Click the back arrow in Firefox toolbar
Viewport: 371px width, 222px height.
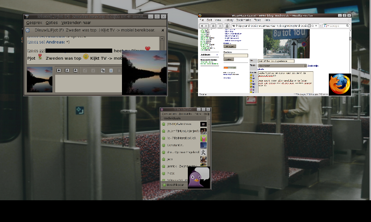pos(203,26)
